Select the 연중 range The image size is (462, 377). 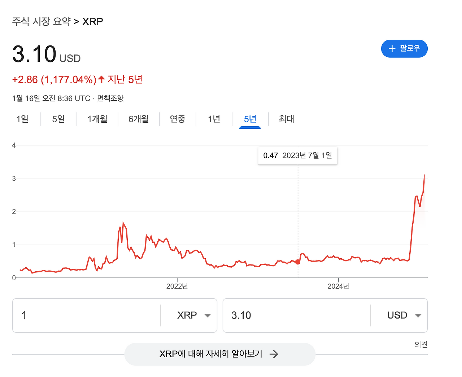point(178,119)
